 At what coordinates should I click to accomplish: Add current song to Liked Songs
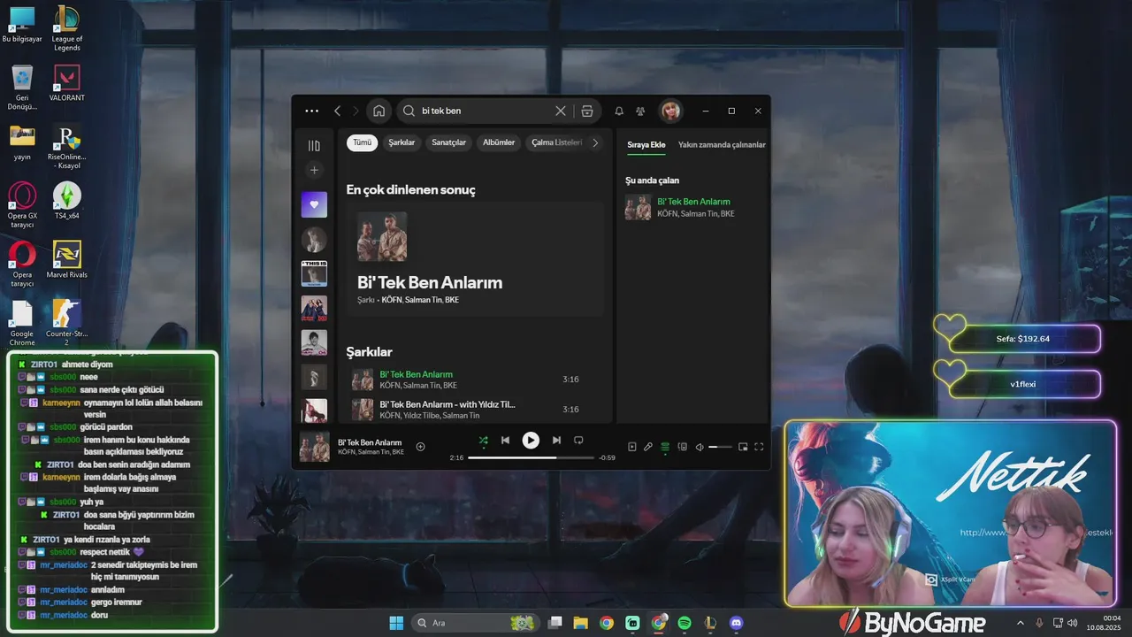(420, 447)
